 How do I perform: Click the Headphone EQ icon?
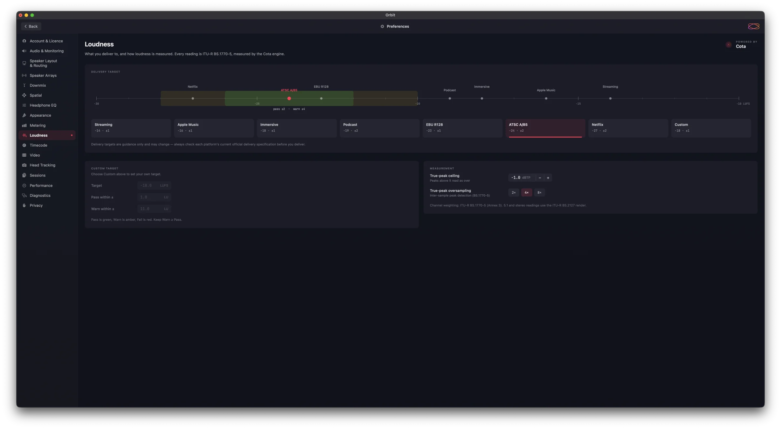point(24,105)
